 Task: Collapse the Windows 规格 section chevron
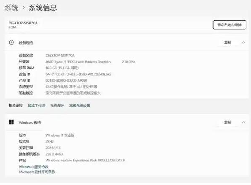[x=243, y=122]
